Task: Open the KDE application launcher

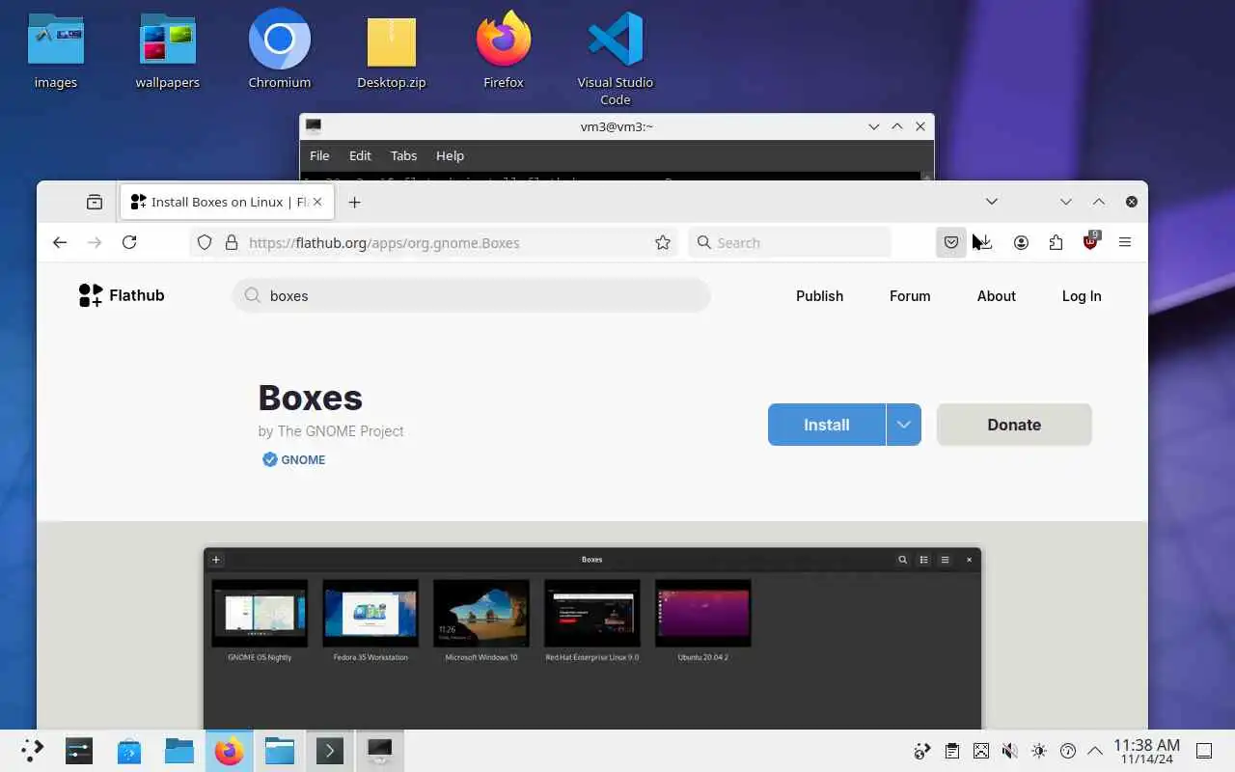Action: tap(32, 751)
